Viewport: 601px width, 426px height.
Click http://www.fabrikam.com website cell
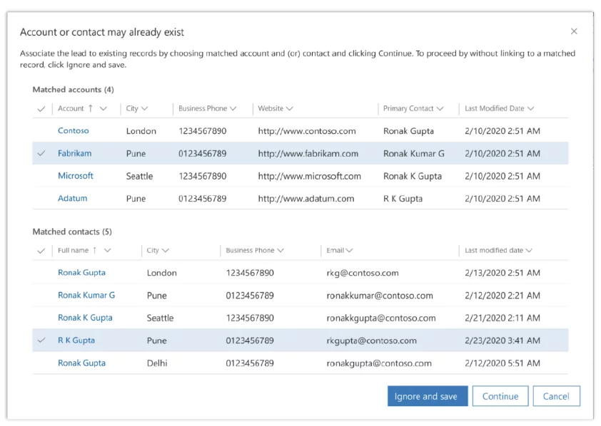click(x=308, y=154)
